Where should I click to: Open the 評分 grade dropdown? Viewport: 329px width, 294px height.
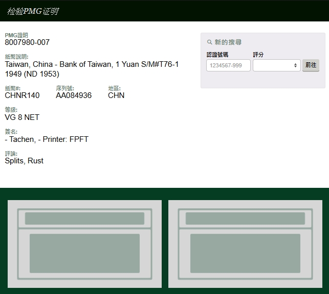pyautogui.click(x=276, y=65)
